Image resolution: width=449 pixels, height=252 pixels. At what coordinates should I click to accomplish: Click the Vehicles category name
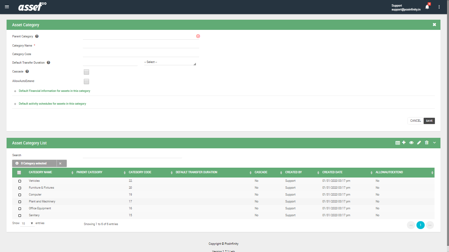(34, 181)
